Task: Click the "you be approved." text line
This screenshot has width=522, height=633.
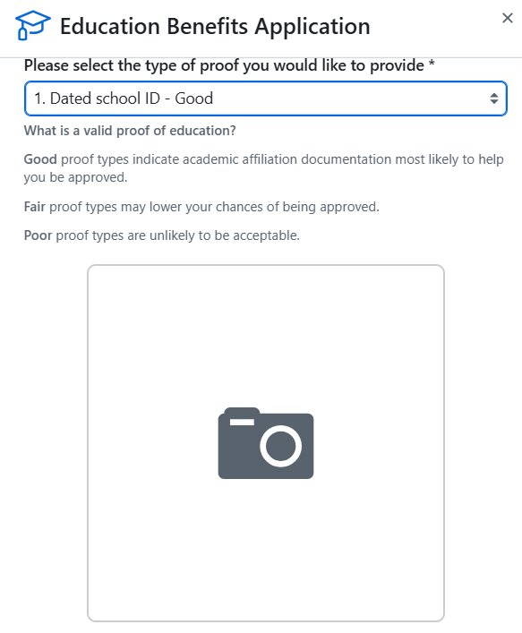Action: click(75, 177)
